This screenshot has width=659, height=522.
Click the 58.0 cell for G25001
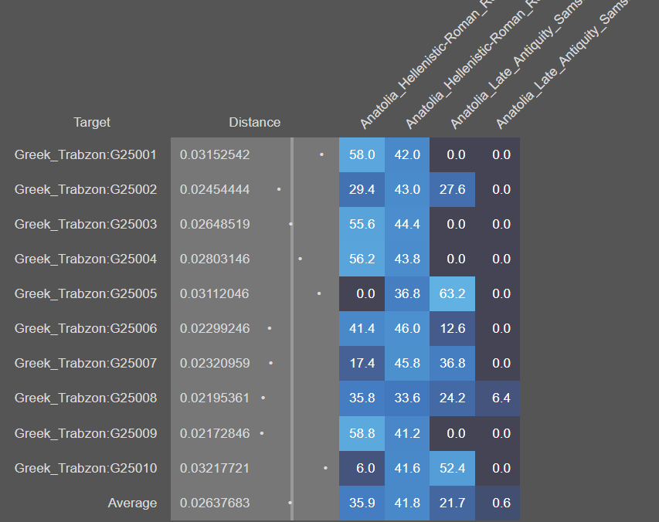click(362, 154)
